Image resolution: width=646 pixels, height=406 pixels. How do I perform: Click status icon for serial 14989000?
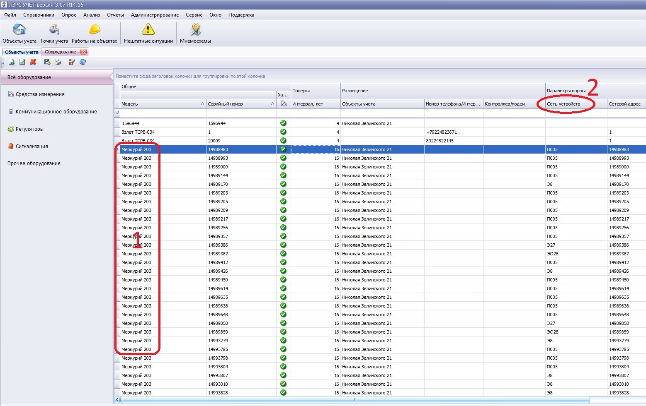click(283, 167)
